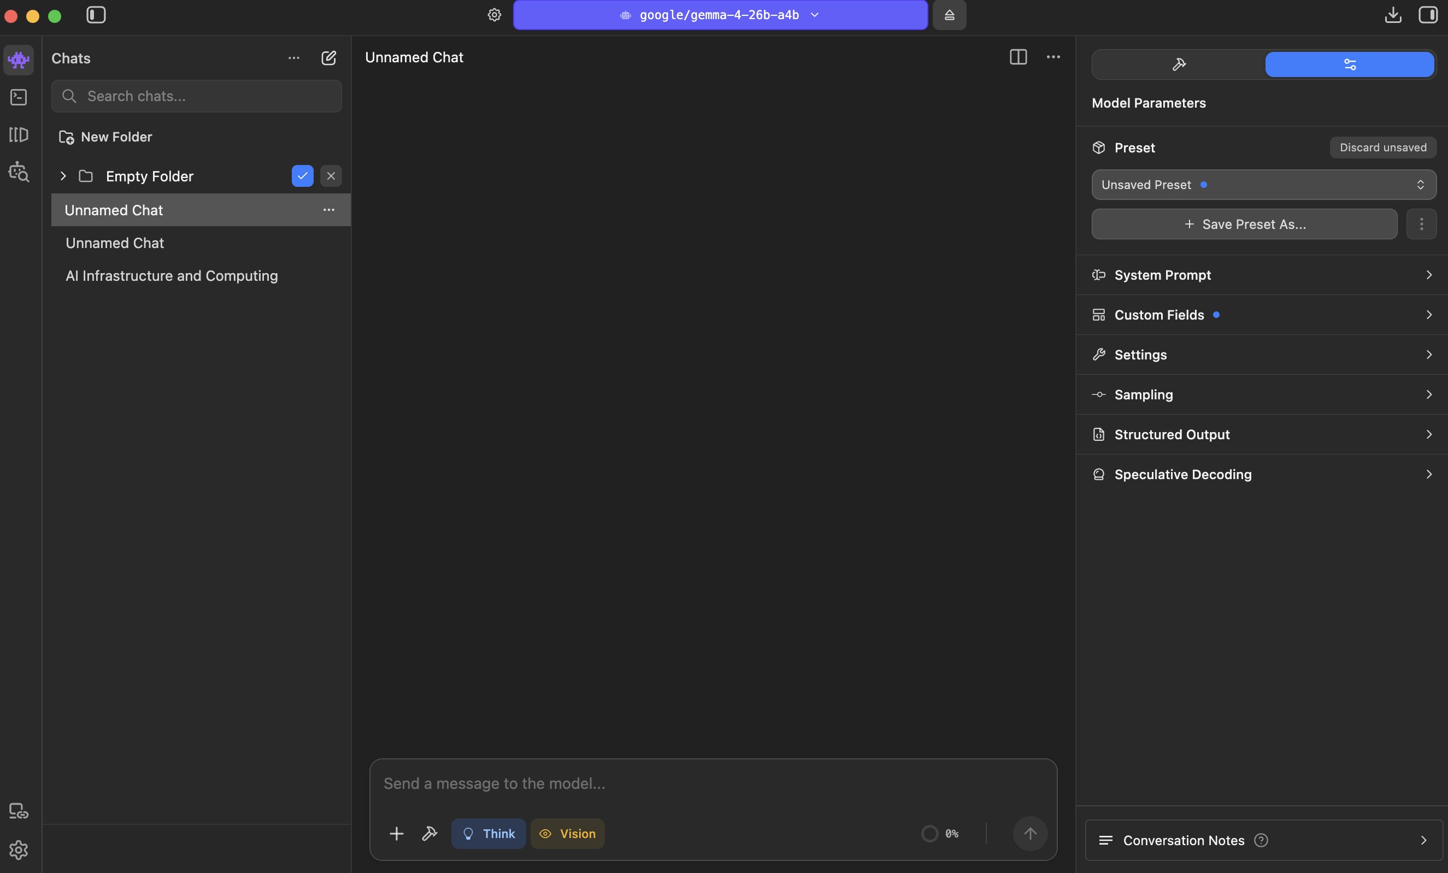
Task: Confirm Empty Folder rename with the checkmark
Action: pyautogui.click(x=302, y=176)
